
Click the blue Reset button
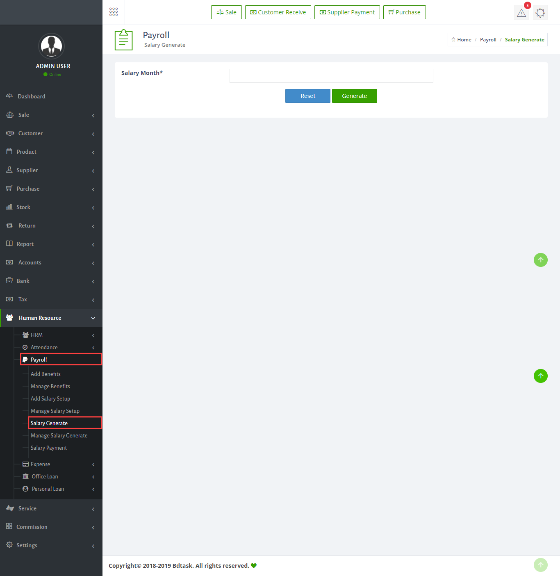pyautogui.click(x=307, y=96)
